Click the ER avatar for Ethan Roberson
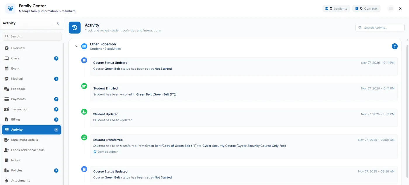Screen dimensions: 409x185 pyautogui.click(x=84, y=46)
